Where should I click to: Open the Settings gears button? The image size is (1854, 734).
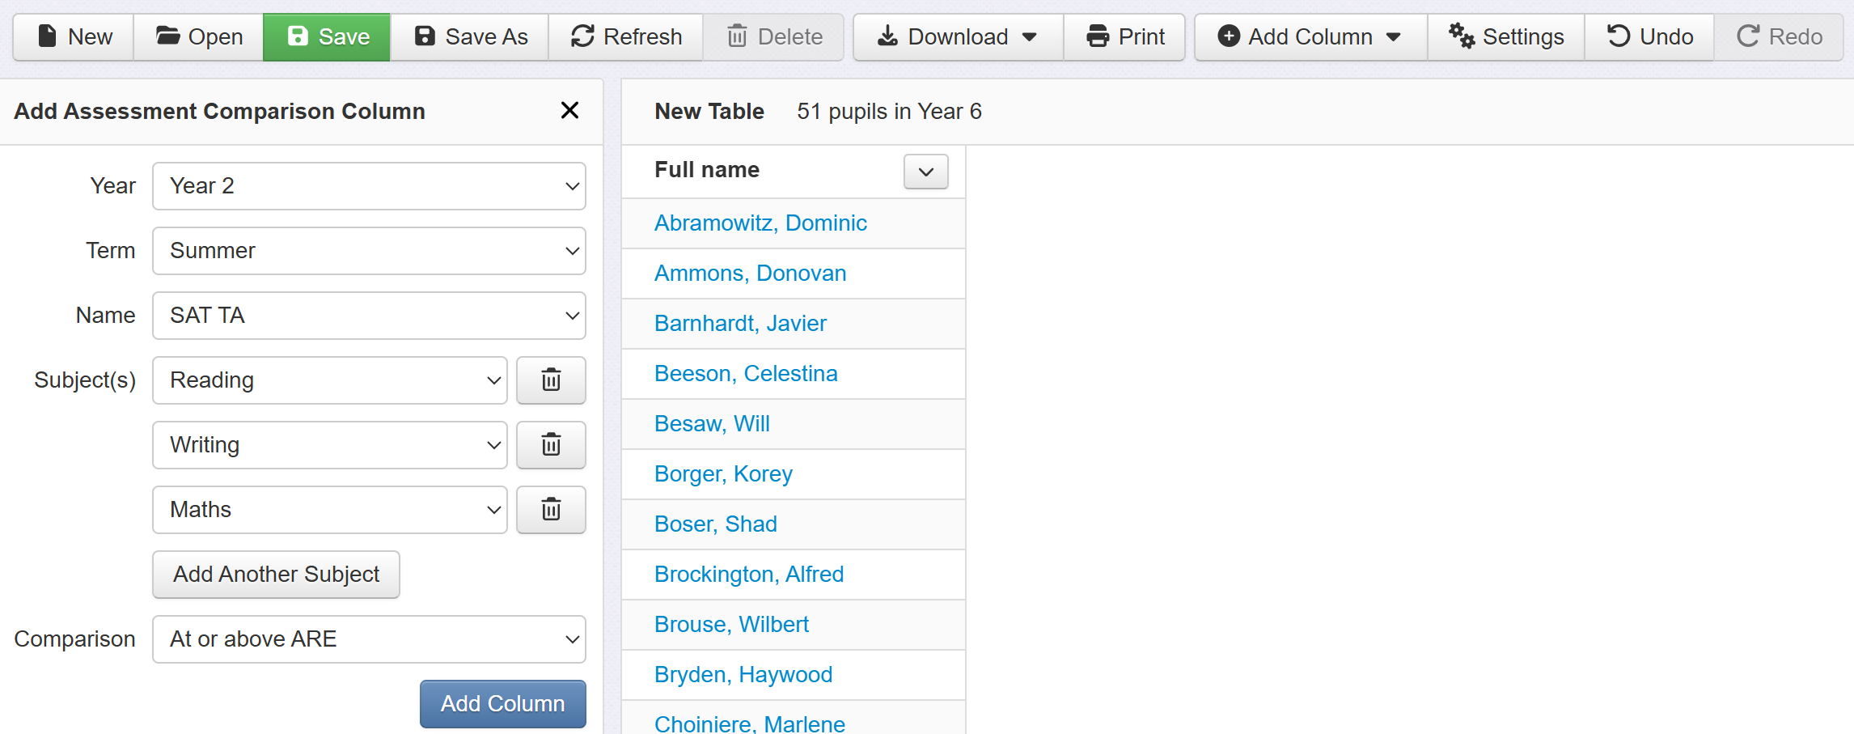pyautogui.click(x=1505, y=37)
